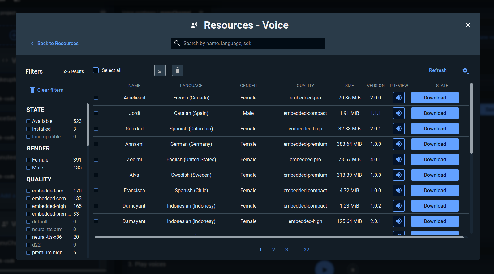The height and width of the screenshot is (274, 494).
Task: Play preview for Francisca voice
Action: click(399, 191)
